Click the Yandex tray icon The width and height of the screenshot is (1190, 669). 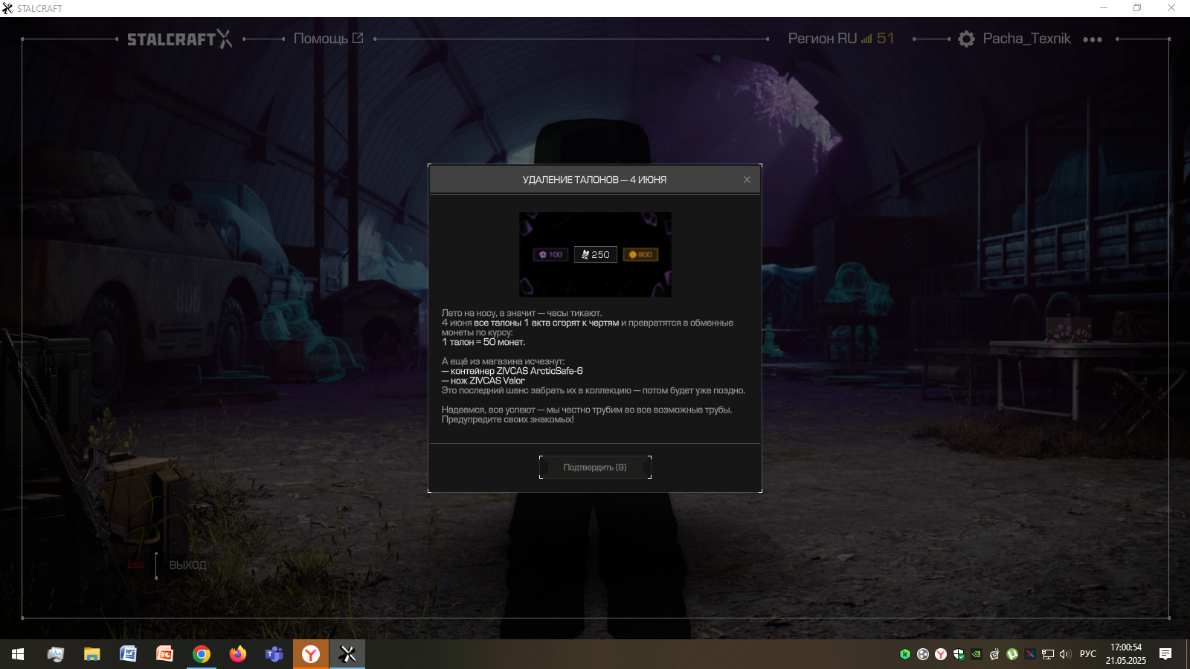pyautogui.click(x=941, y=654)
